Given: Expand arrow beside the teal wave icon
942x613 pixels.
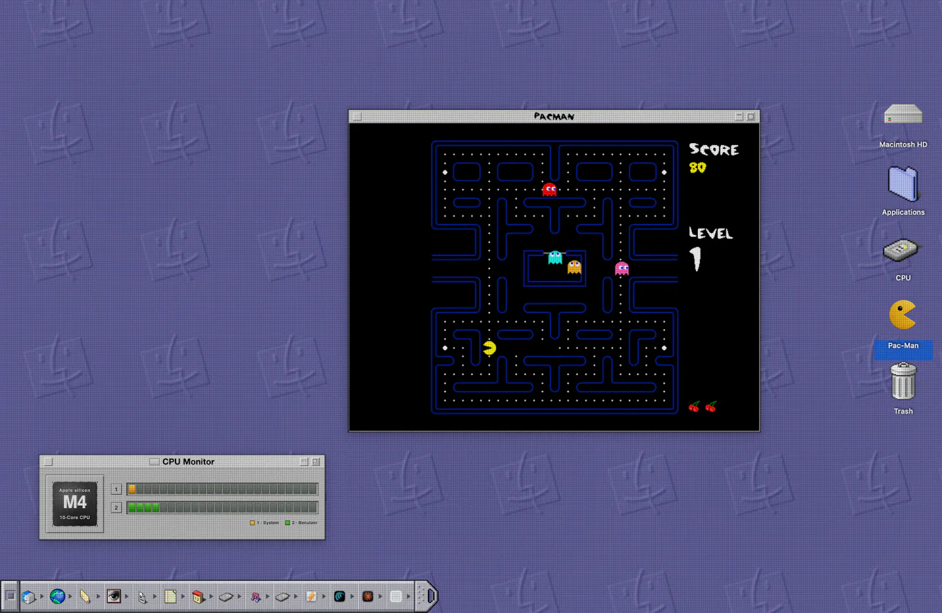Looking at the screenshot, I should pos(353,597).
